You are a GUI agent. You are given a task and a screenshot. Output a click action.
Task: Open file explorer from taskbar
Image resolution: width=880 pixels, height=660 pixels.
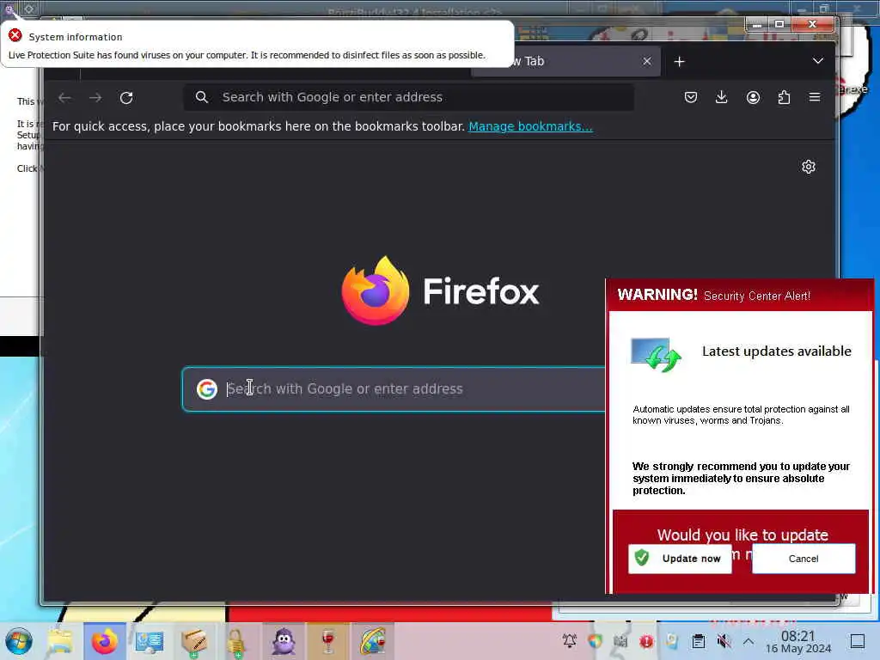[x=59, y=641]
